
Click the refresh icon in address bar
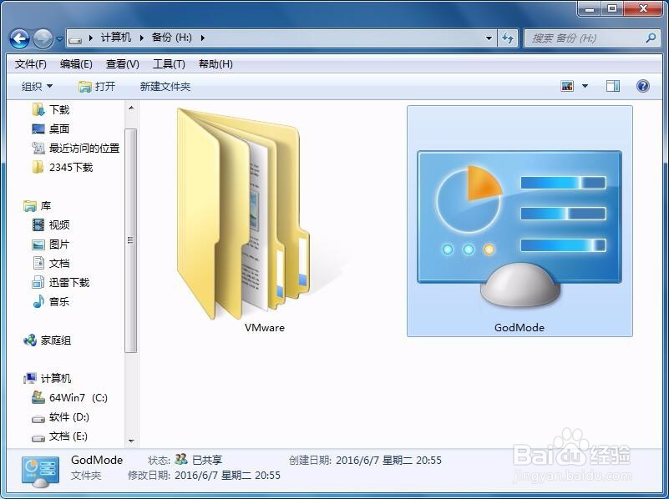pyautogui.click(x=509, y=38)
